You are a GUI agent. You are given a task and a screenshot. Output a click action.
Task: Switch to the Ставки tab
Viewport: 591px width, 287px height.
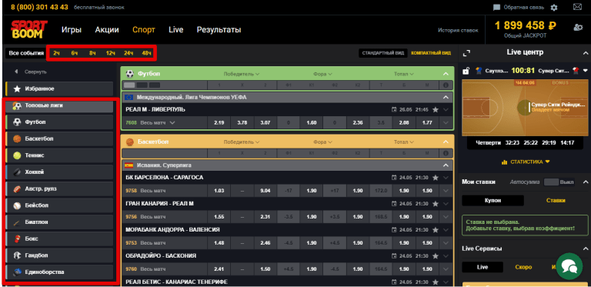pos(556,200)
